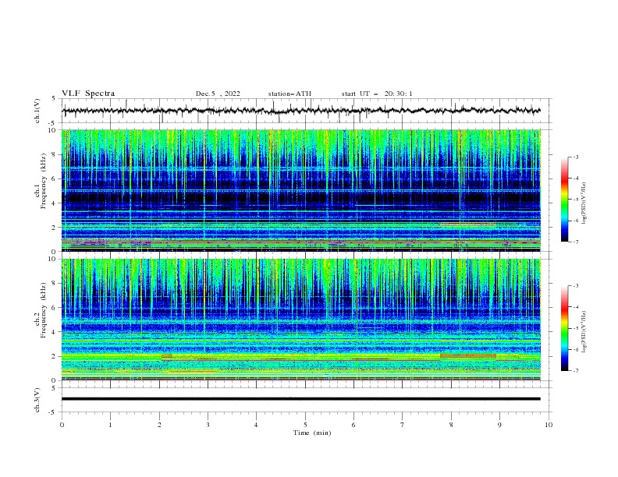618x477 pixels.
Task: Click the "-7" label on ch.1 color bar
Action: pos(575,242)
